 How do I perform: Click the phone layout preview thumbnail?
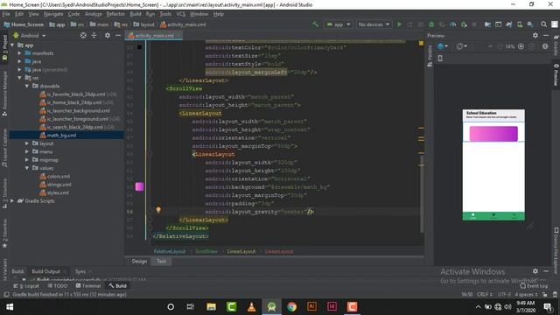click(x=493, y=164)
